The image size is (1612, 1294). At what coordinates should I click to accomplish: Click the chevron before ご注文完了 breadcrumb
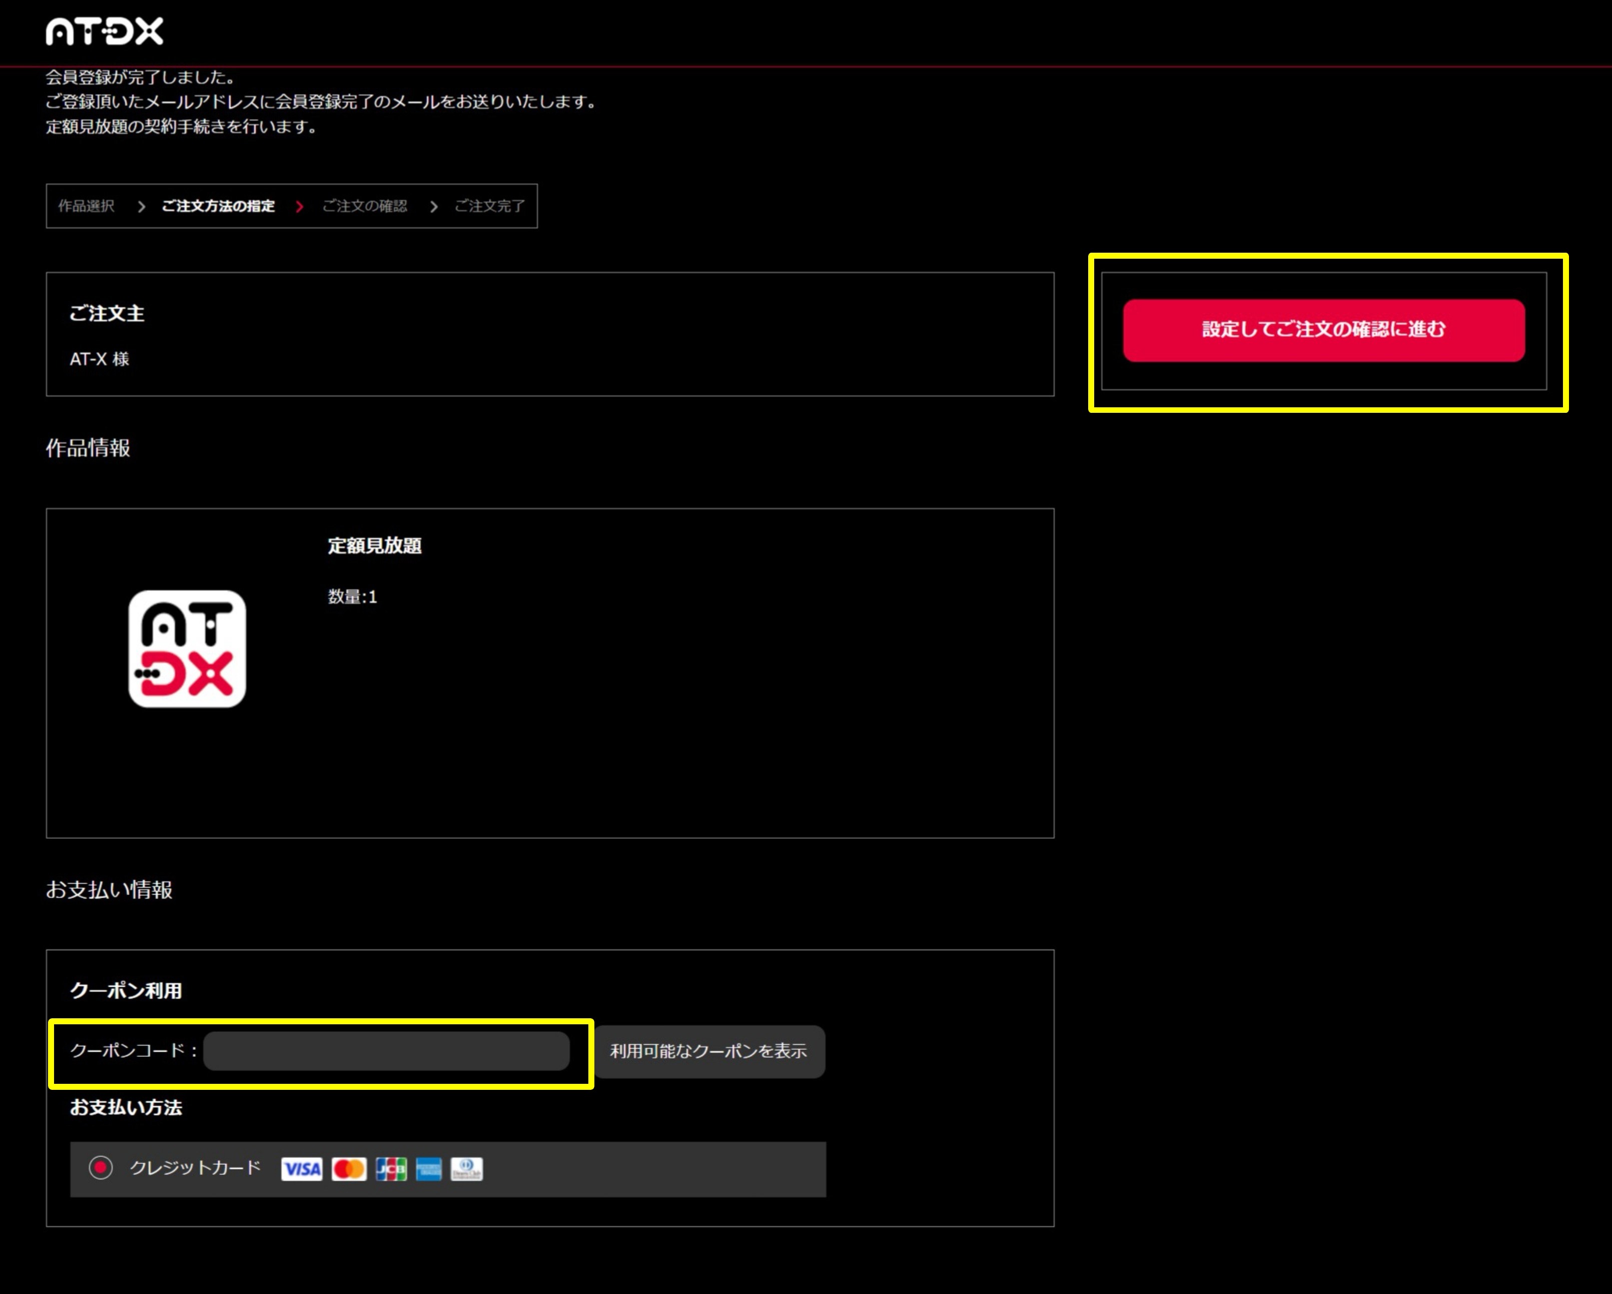pos(433,207)
